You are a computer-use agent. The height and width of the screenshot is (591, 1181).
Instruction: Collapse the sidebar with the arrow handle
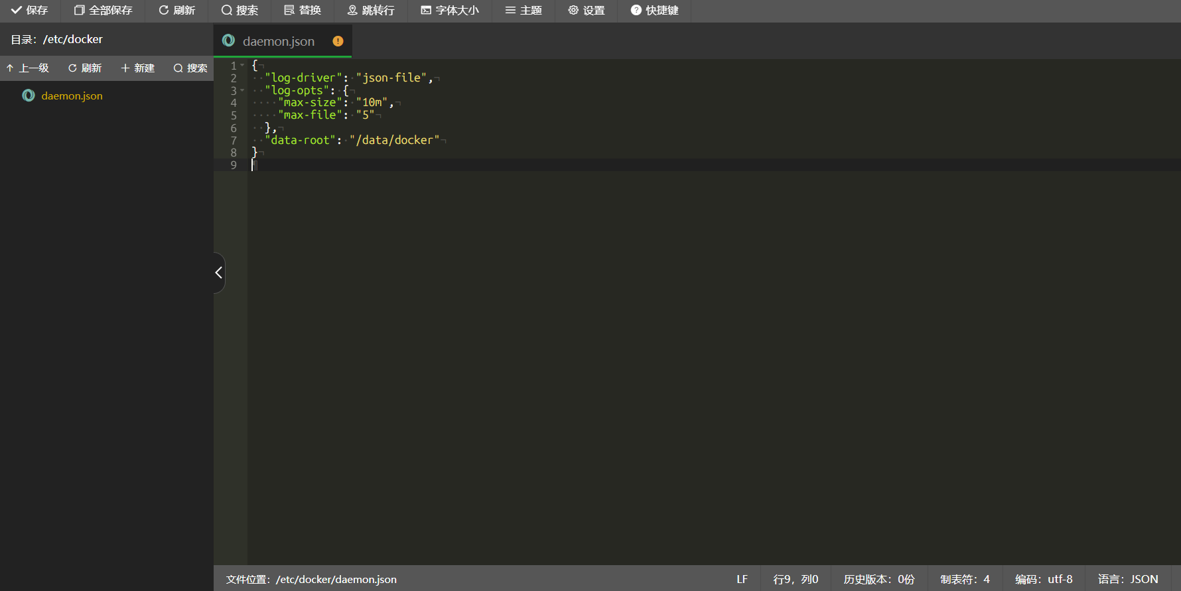pyautogui.click(x=218, y=273)
